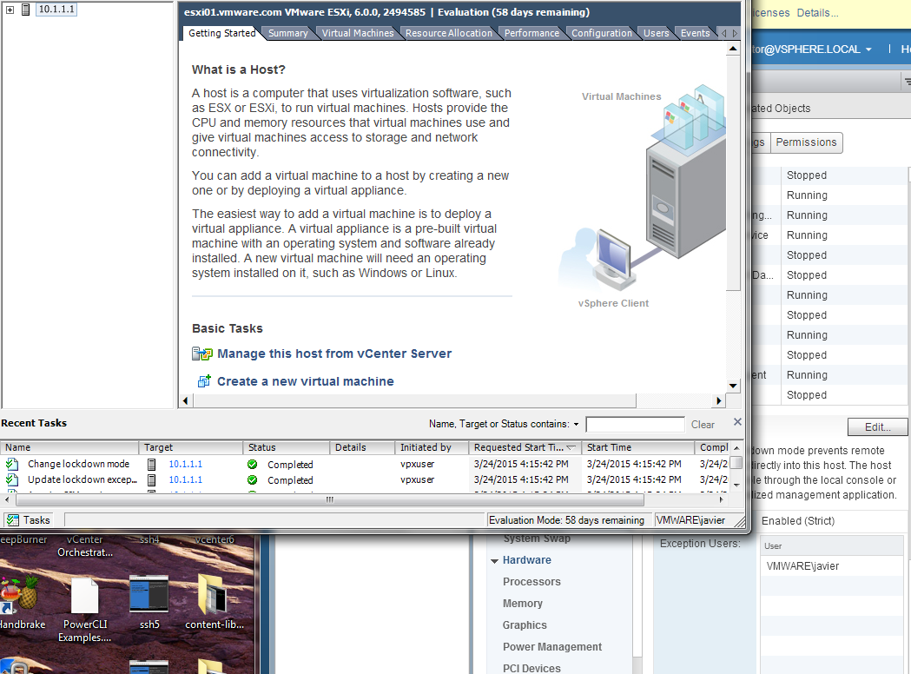Open the Virtual Machines tab

pyautogui.click(x=358, y=33)
